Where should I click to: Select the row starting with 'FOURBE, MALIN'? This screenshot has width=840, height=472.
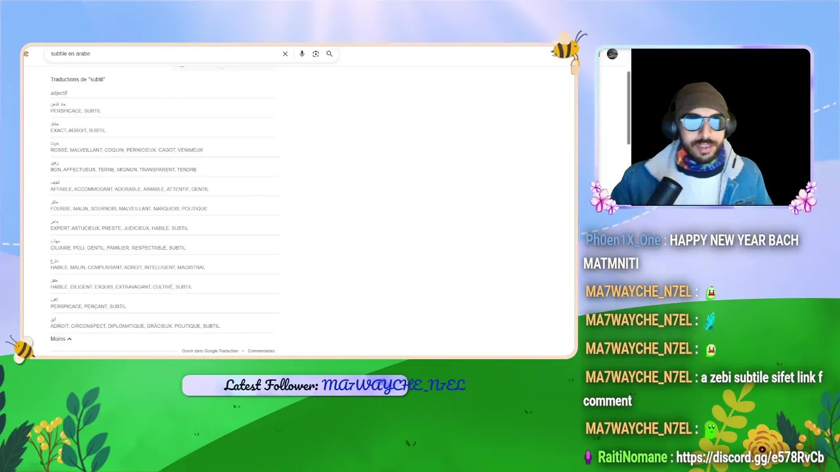point(165,206)
